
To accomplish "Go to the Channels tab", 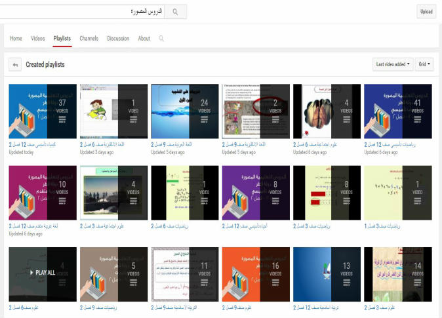I will [89, 39].
